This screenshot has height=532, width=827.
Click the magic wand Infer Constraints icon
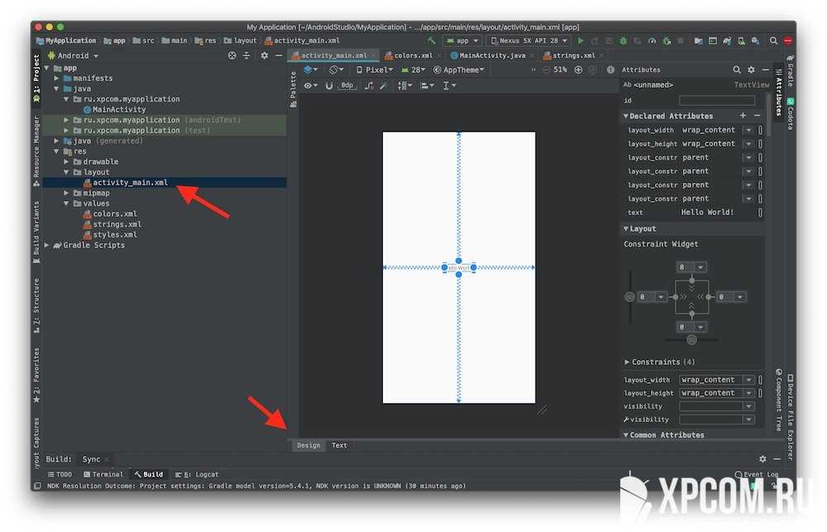click(x=384, y=85)
